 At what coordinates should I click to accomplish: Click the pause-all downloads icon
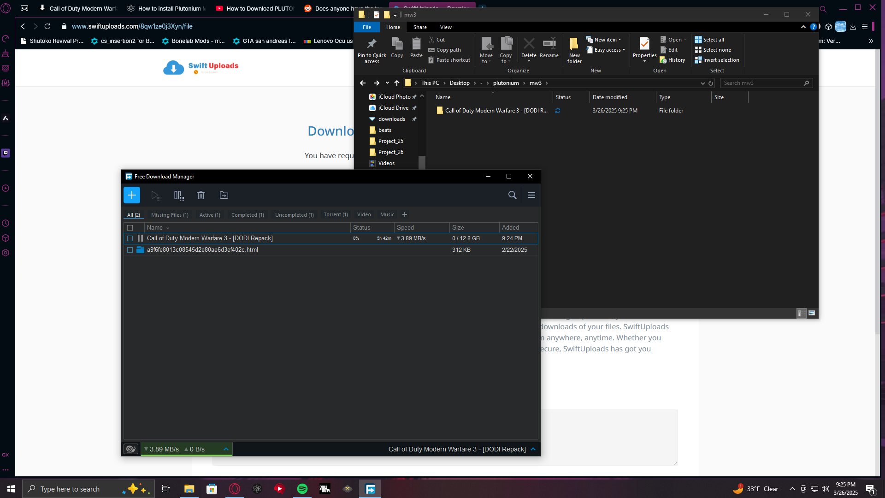coord(179,195)
